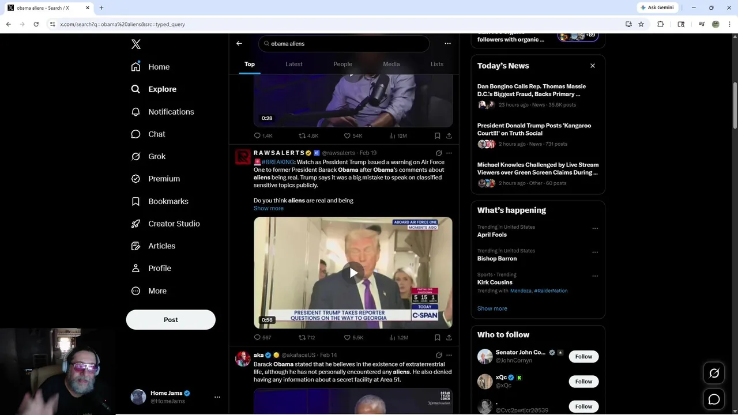Open floating messages chat button
The image size is (738, 415).
pos(714,399)
